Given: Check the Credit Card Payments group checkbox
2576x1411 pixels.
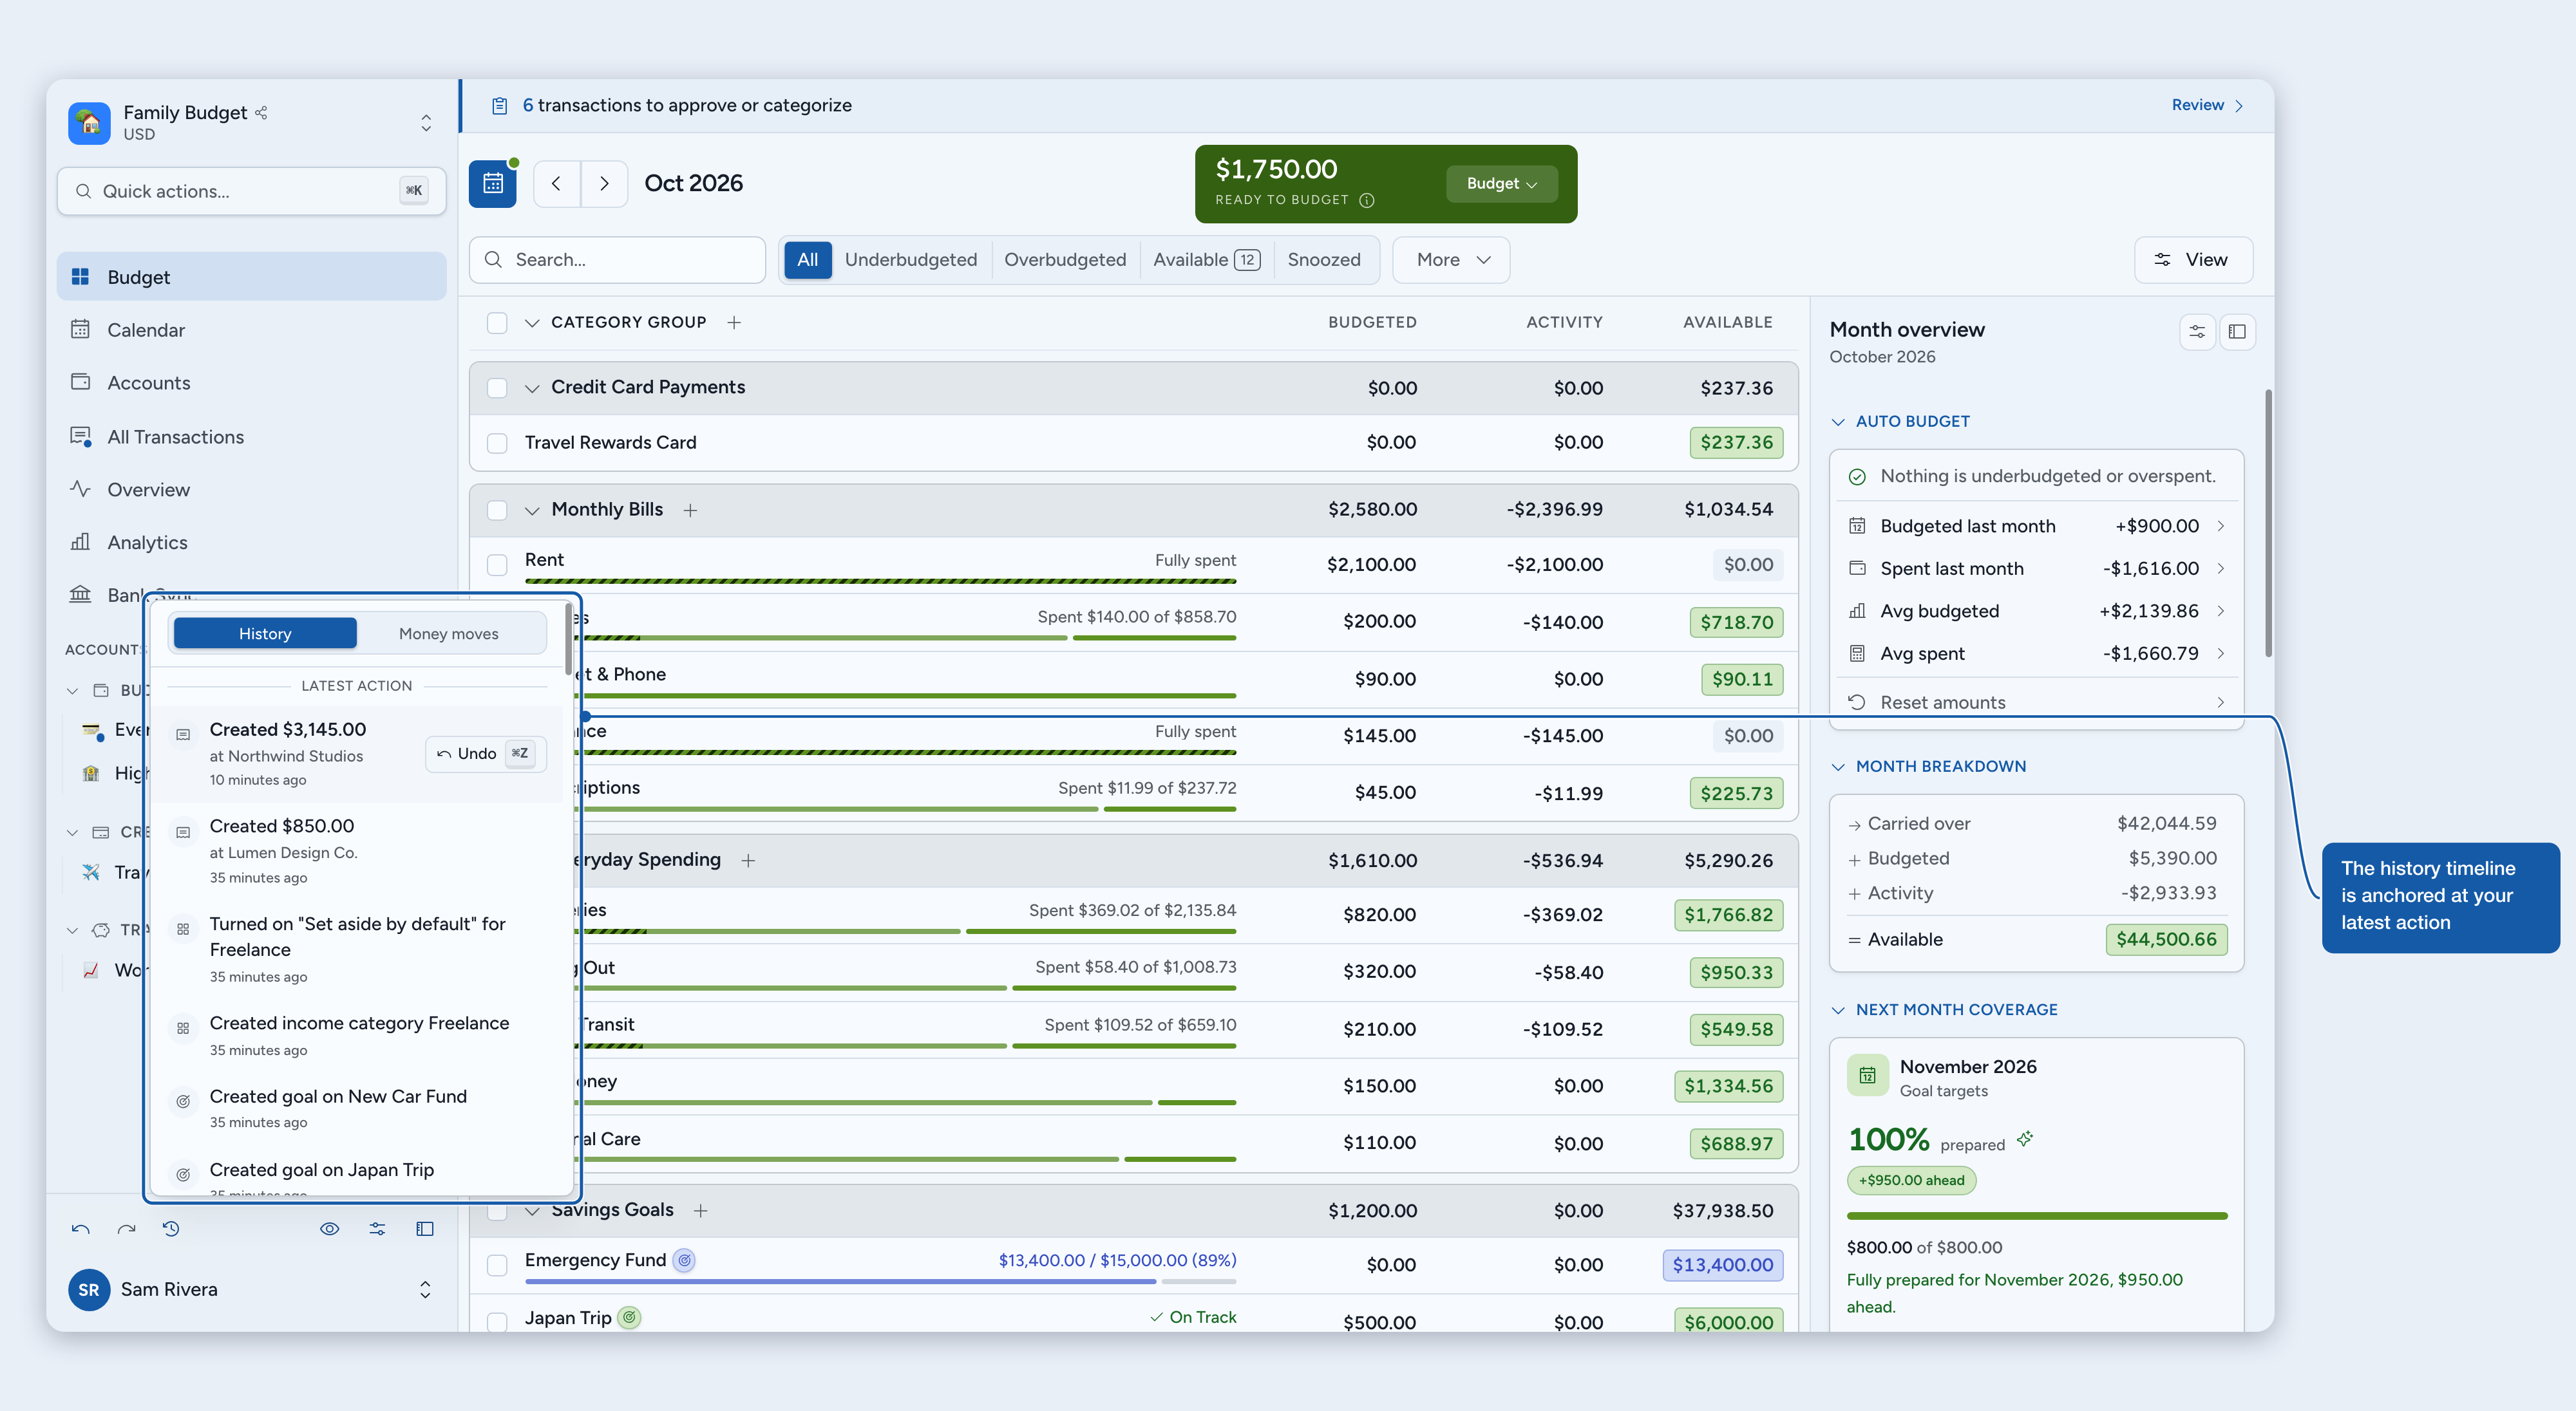Looking at the screenshot, I should pyautogui.click(x=497, y=388).
